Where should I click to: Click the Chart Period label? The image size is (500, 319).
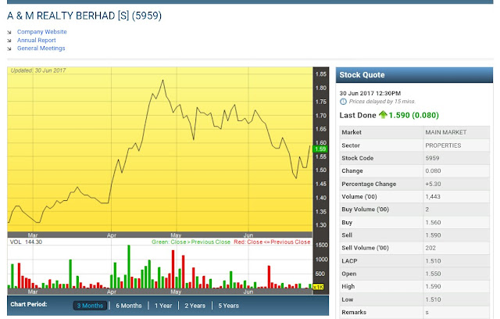[x=29, y=304]
